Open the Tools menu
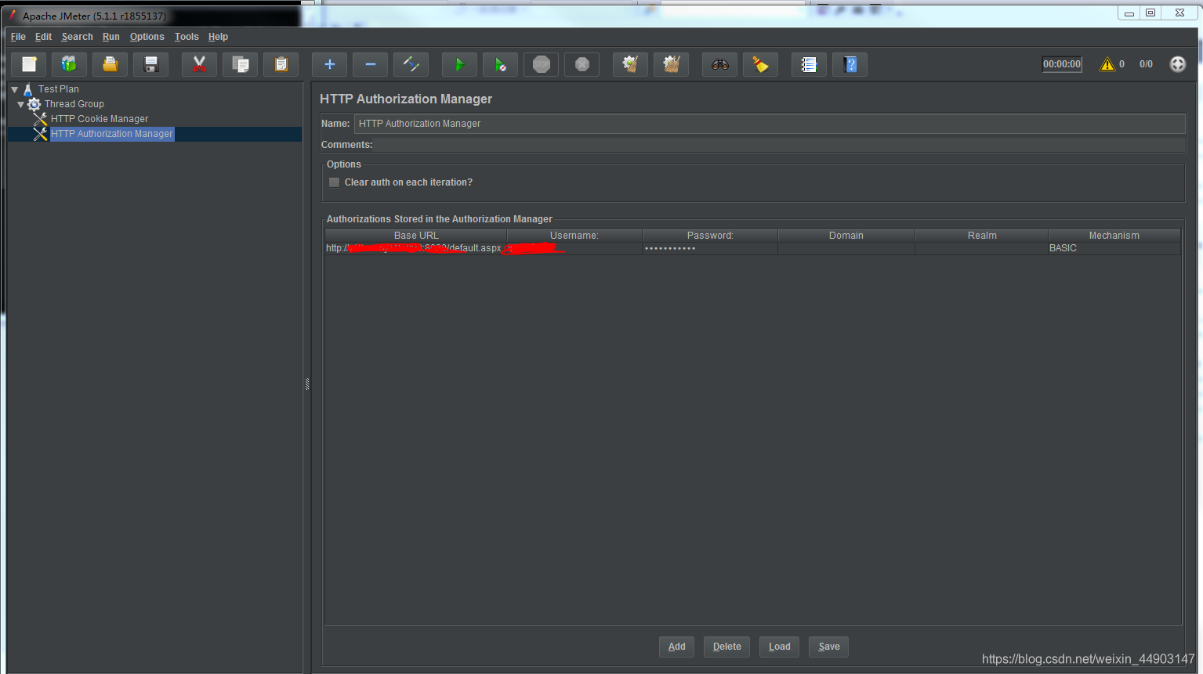Image resolution: width=1203 pixels, height=674 pixels. (x=187, y=37)
